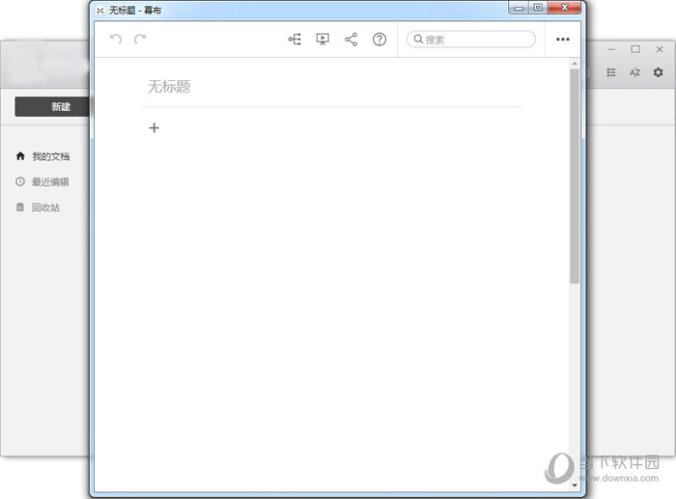Screen dimensions: 676x499
Task: Open settings gear in background window
Action: (658, 72)
